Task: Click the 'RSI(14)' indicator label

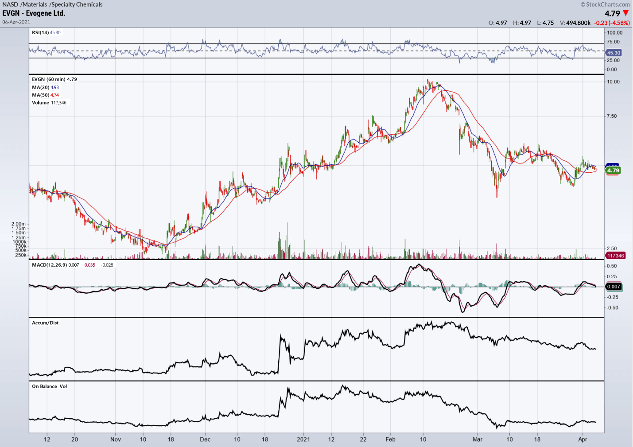Action: point(40,32)
